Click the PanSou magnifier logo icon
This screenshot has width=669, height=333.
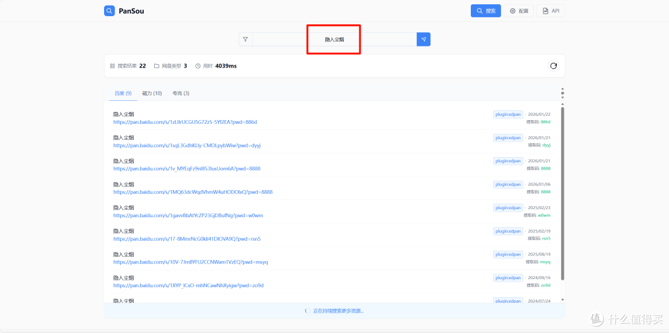tap(110, 11)
